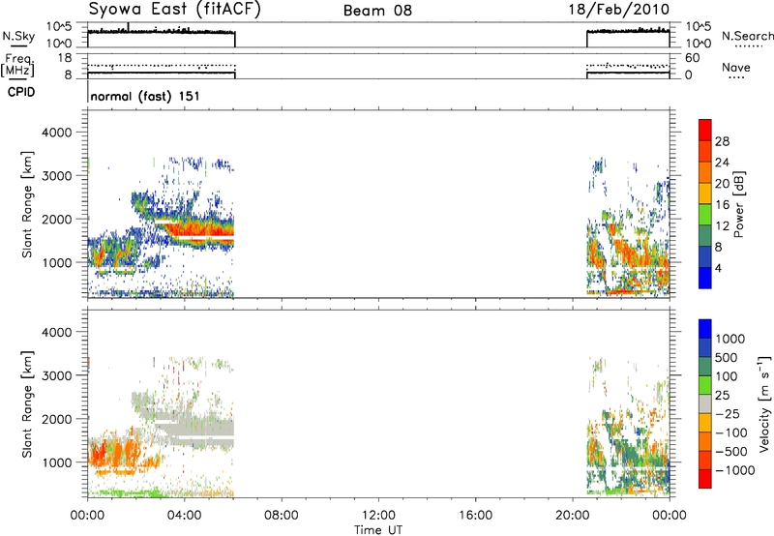Select the '2000' tick on velocity panel axis
Image resolution: width=774 pixels, height=536 pixels.
pyautogui.click(x=56, y=419)
